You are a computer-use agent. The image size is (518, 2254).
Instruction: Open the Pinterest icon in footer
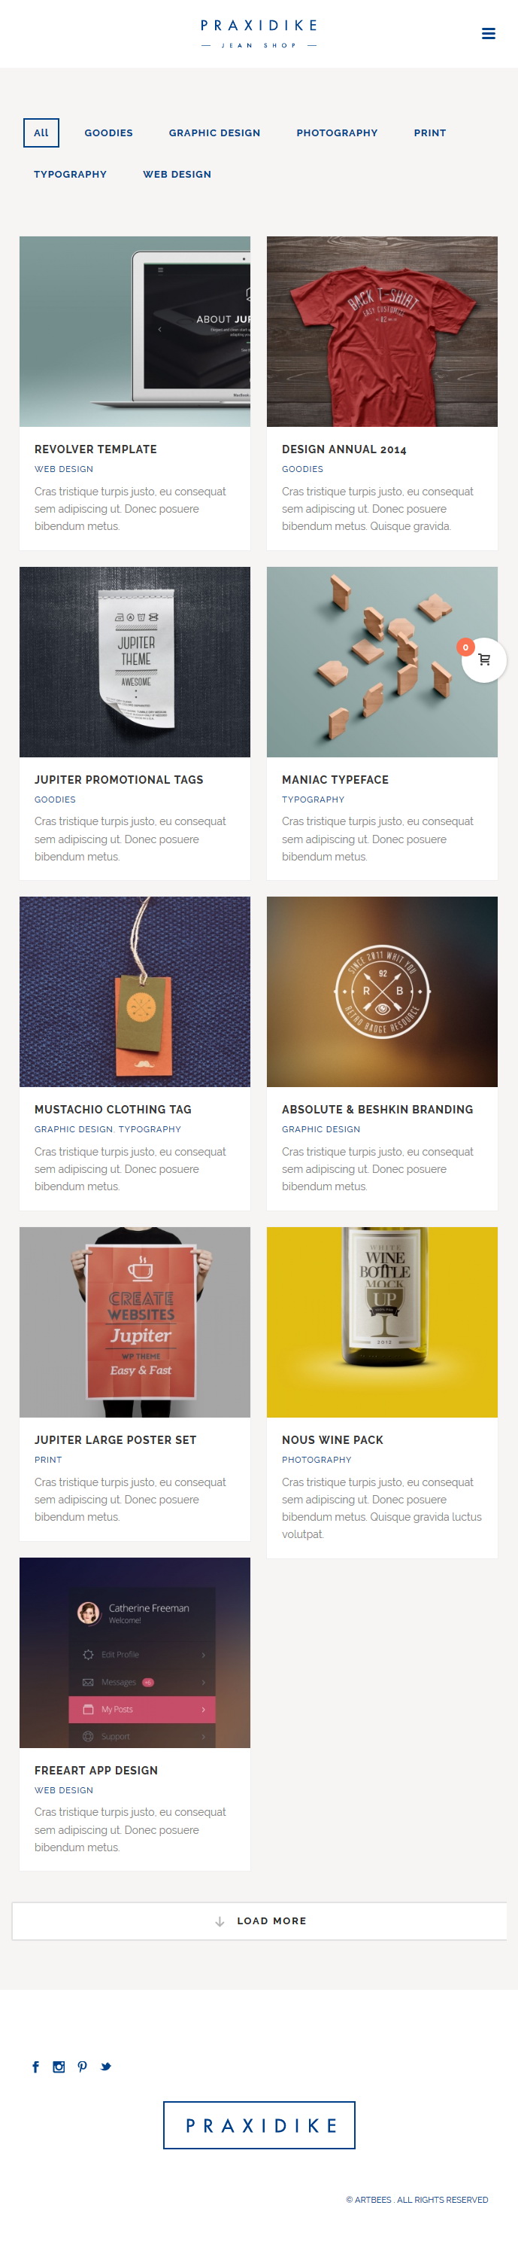click(x=82, y=2067)
